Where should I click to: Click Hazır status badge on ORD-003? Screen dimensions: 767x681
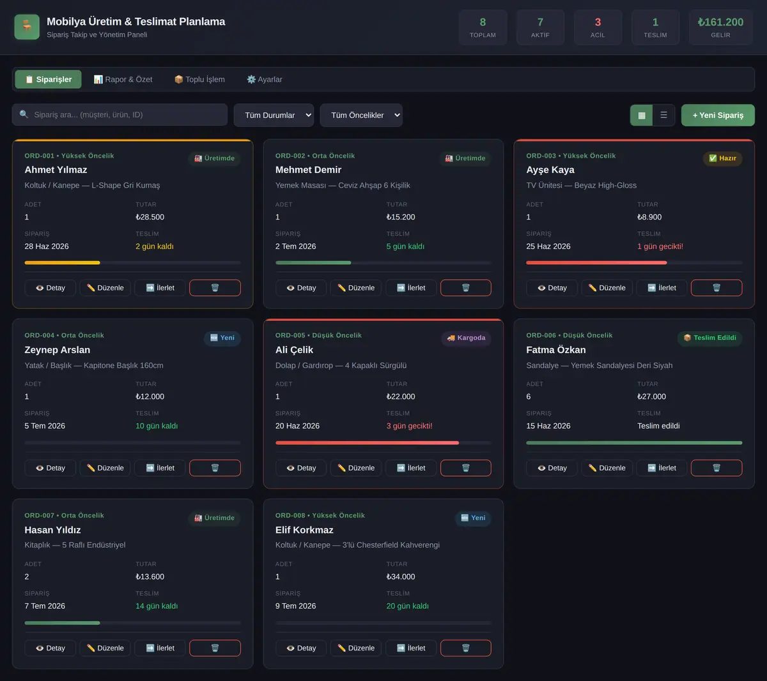[722, 158]
